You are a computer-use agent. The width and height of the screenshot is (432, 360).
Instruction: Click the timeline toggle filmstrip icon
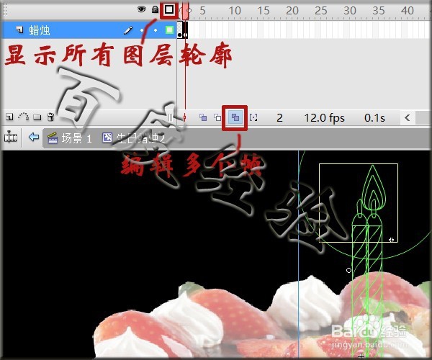click(11, 137)
